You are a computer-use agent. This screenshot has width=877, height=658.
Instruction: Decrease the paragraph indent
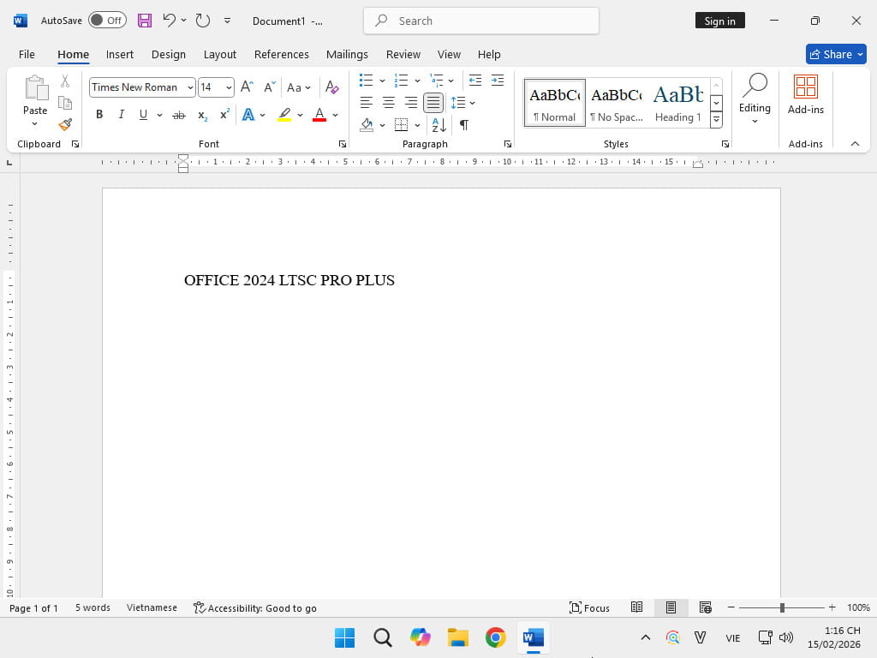point(474,81)
